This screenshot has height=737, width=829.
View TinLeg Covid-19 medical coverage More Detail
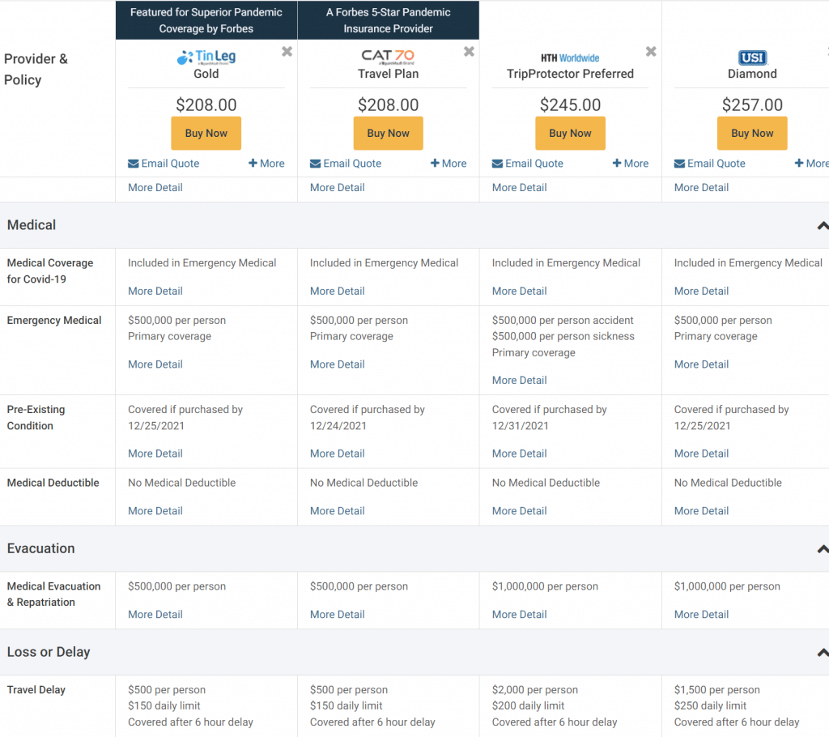(x=155, y=291)
